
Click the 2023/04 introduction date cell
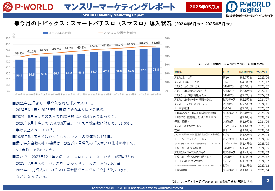[x=262, y=77]
